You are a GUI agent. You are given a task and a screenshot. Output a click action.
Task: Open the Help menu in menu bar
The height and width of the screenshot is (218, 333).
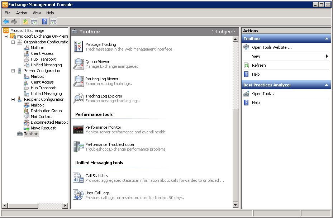click(50, 13)
